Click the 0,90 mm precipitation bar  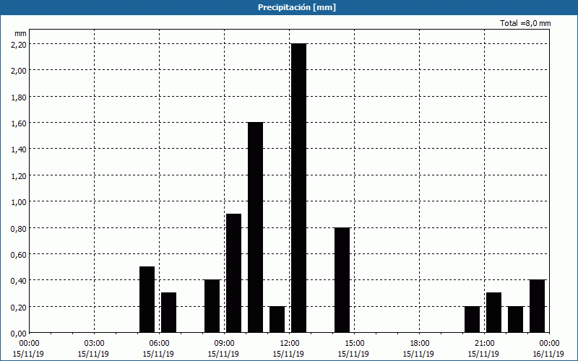(233, 274)
